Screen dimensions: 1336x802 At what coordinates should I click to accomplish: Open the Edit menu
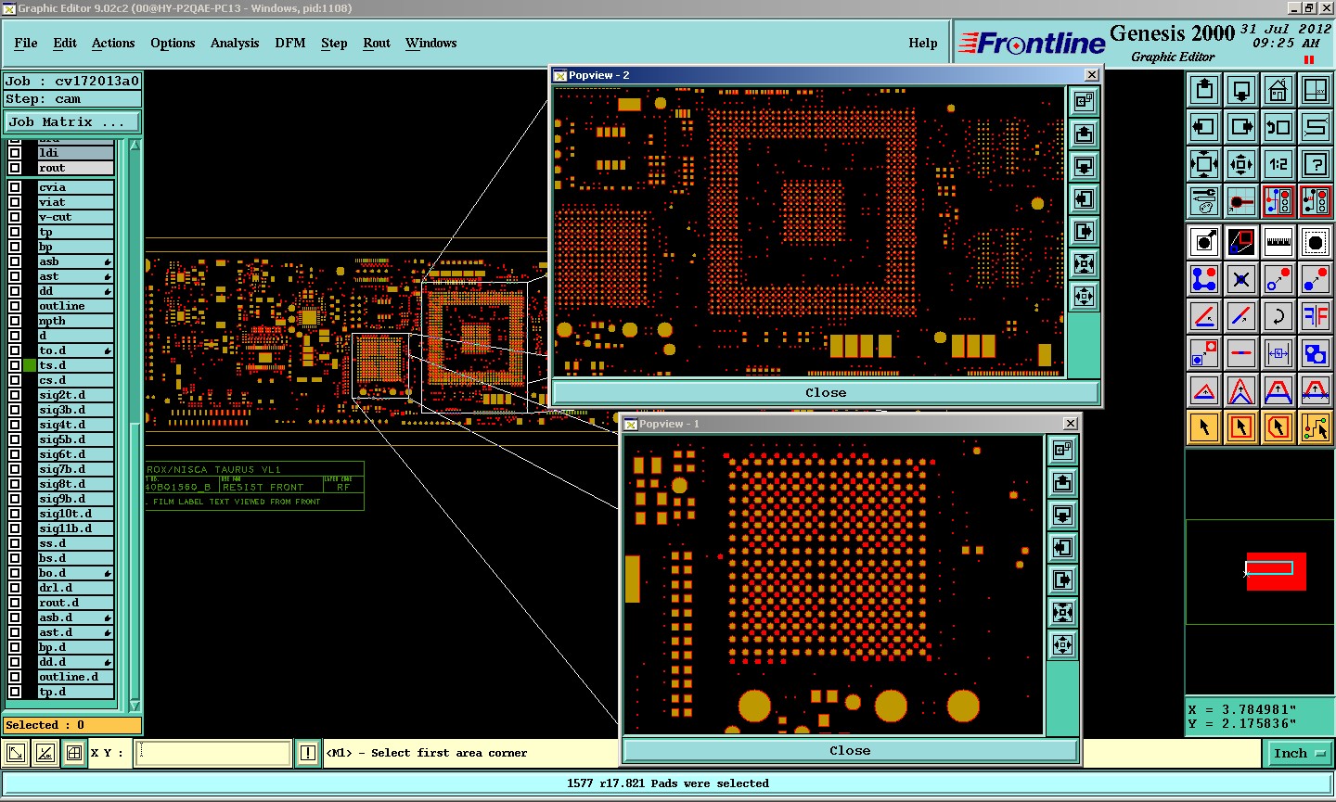65,43
